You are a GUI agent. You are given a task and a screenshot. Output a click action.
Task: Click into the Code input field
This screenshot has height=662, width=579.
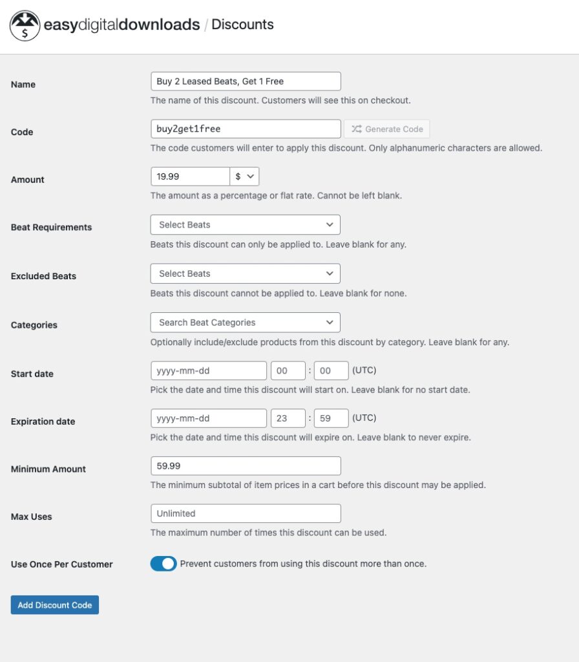(246, 129)
